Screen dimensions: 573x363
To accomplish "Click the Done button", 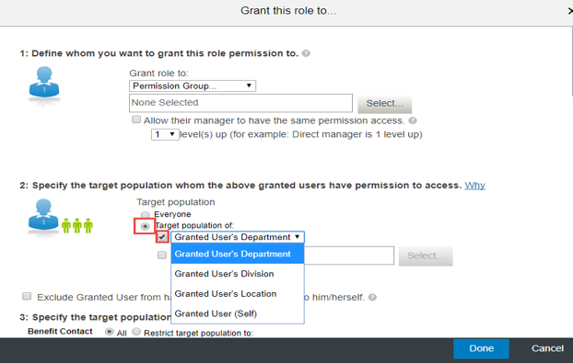I will [481, 349].
